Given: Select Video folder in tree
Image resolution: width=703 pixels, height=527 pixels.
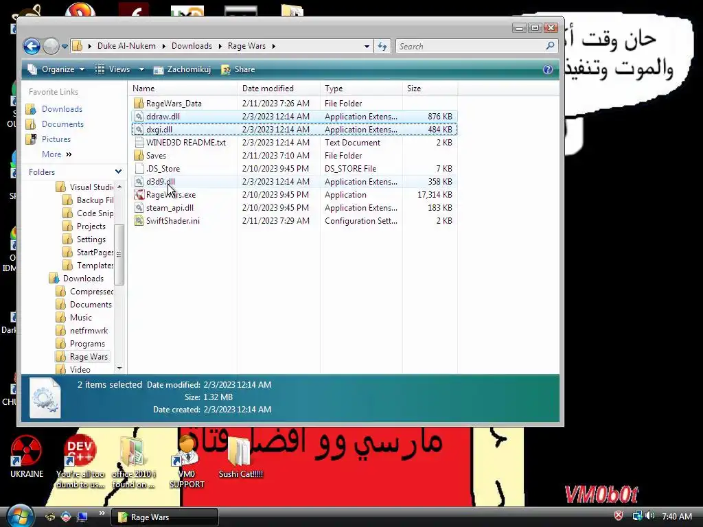Looking at the screenshot, I should pyautogui.click(x=73, y=369).
